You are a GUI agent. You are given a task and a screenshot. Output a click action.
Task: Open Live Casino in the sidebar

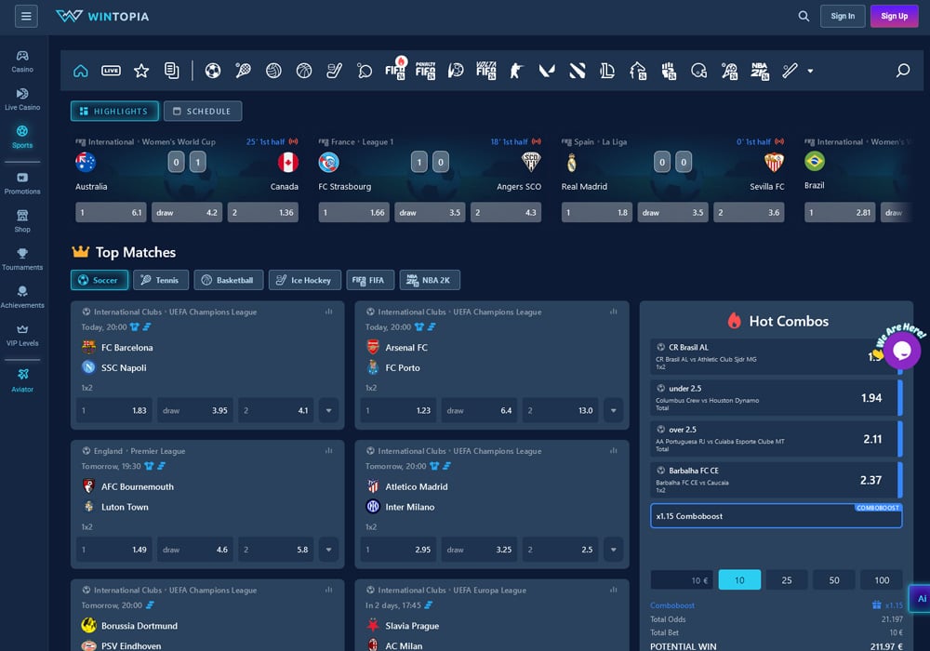(22, 99)
